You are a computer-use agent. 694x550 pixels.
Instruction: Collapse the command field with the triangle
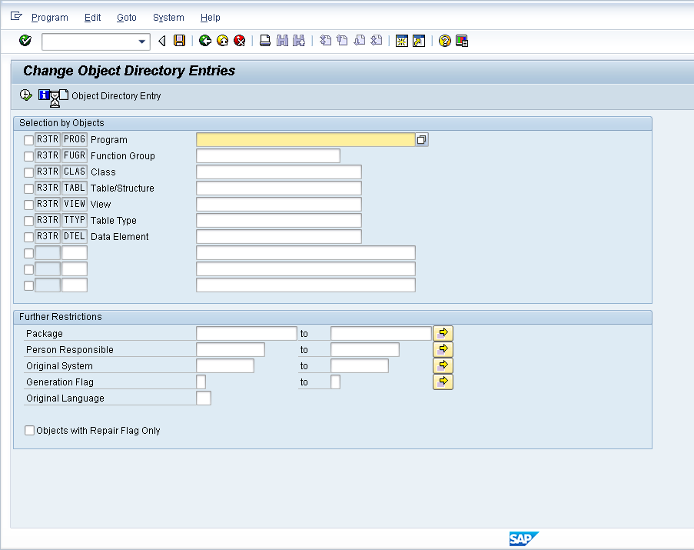click(162, 41)
